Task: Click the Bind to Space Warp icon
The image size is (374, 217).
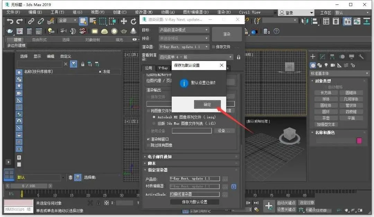Action: [x=51, y=21]
